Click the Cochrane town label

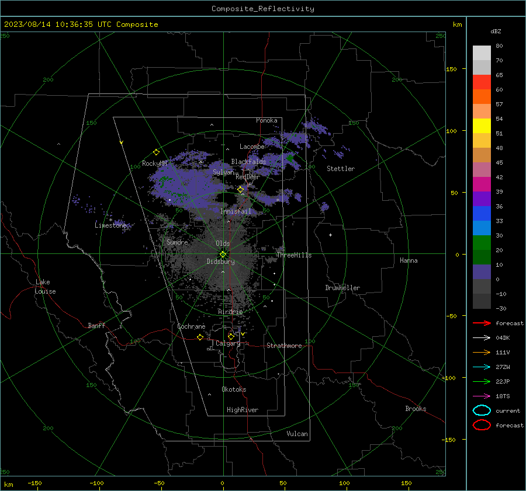click(191, 326)
